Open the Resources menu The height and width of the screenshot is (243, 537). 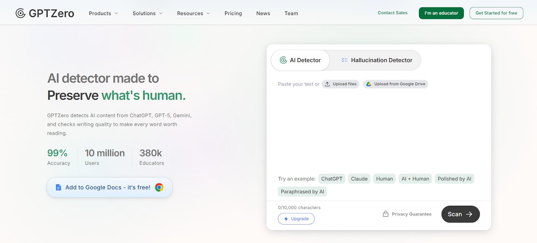coord(194,13)
